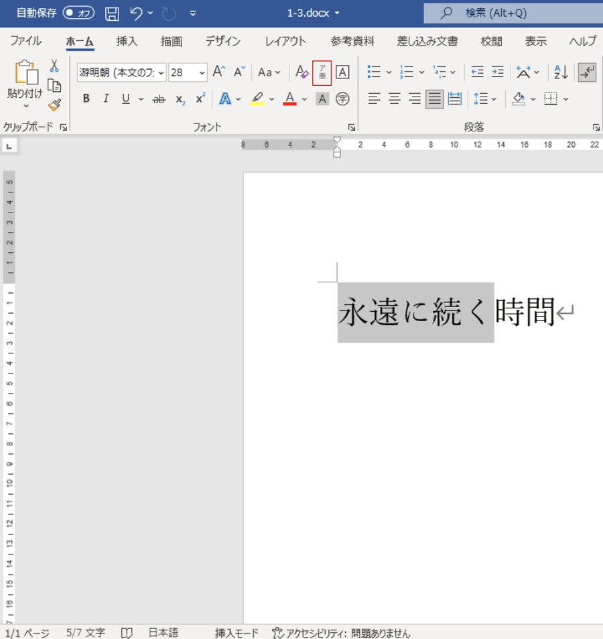
Task: Toggle the AutoSave (自動保存) switch
Action: click(x=78, y=13)
